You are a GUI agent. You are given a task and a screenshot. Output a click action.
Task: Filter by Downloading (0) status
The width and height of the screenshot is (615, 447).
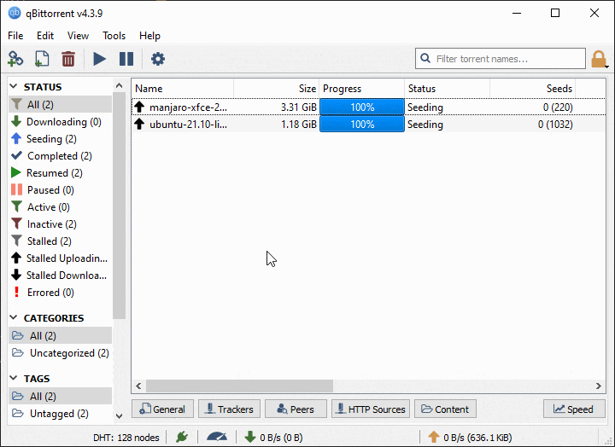60,122
